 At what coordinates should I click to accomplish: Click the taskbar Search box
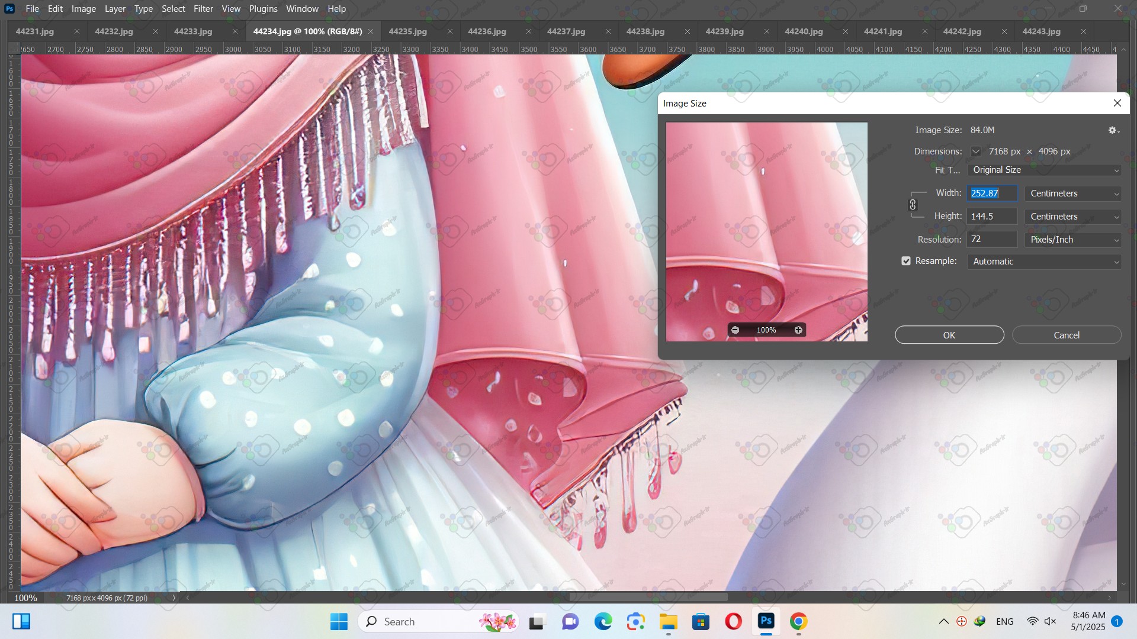pyautogui.click(x=438, y=621)
